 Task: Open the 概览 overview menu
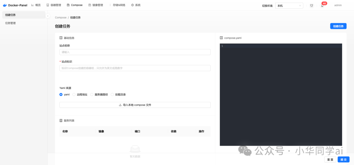pos(36,5)
